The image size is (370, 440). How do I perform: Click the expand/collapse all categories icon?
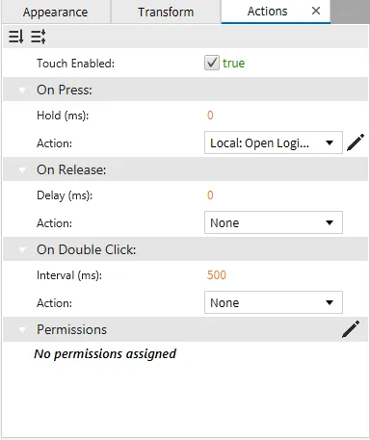[x=39, y=37]
